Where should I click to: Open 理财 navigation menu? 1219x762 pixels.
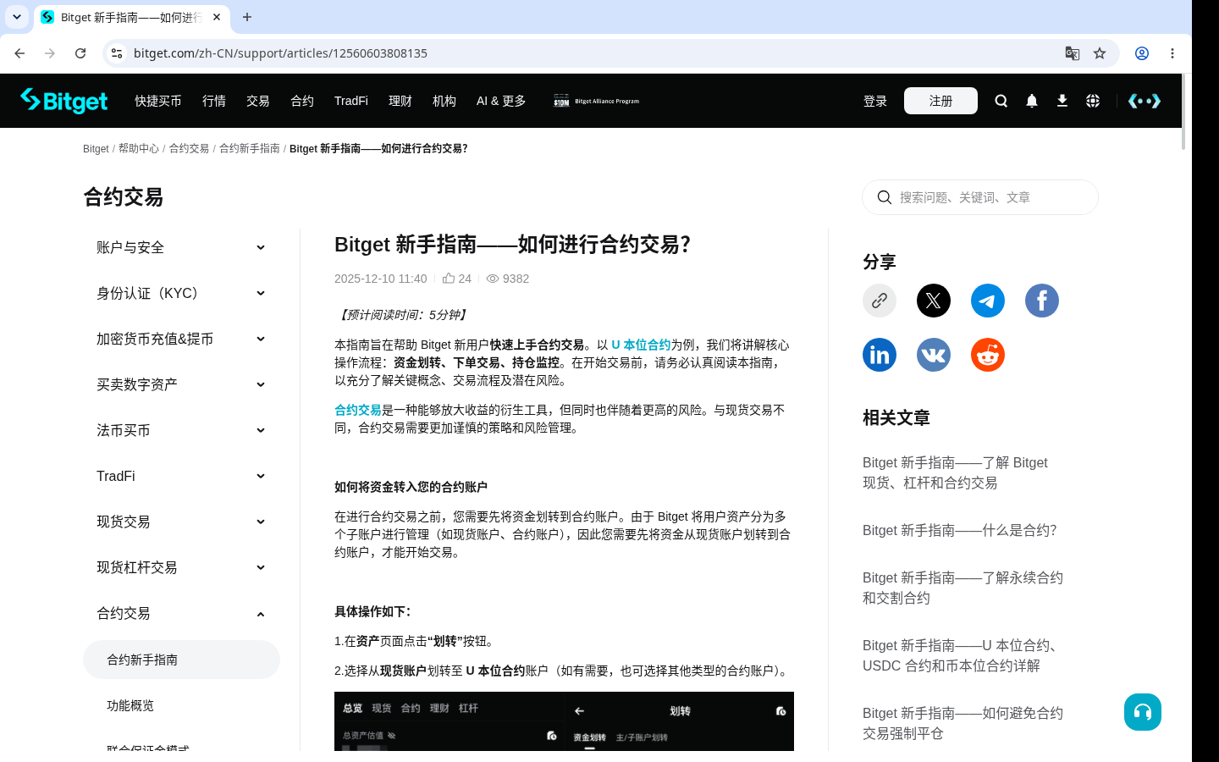pos(400,101)
